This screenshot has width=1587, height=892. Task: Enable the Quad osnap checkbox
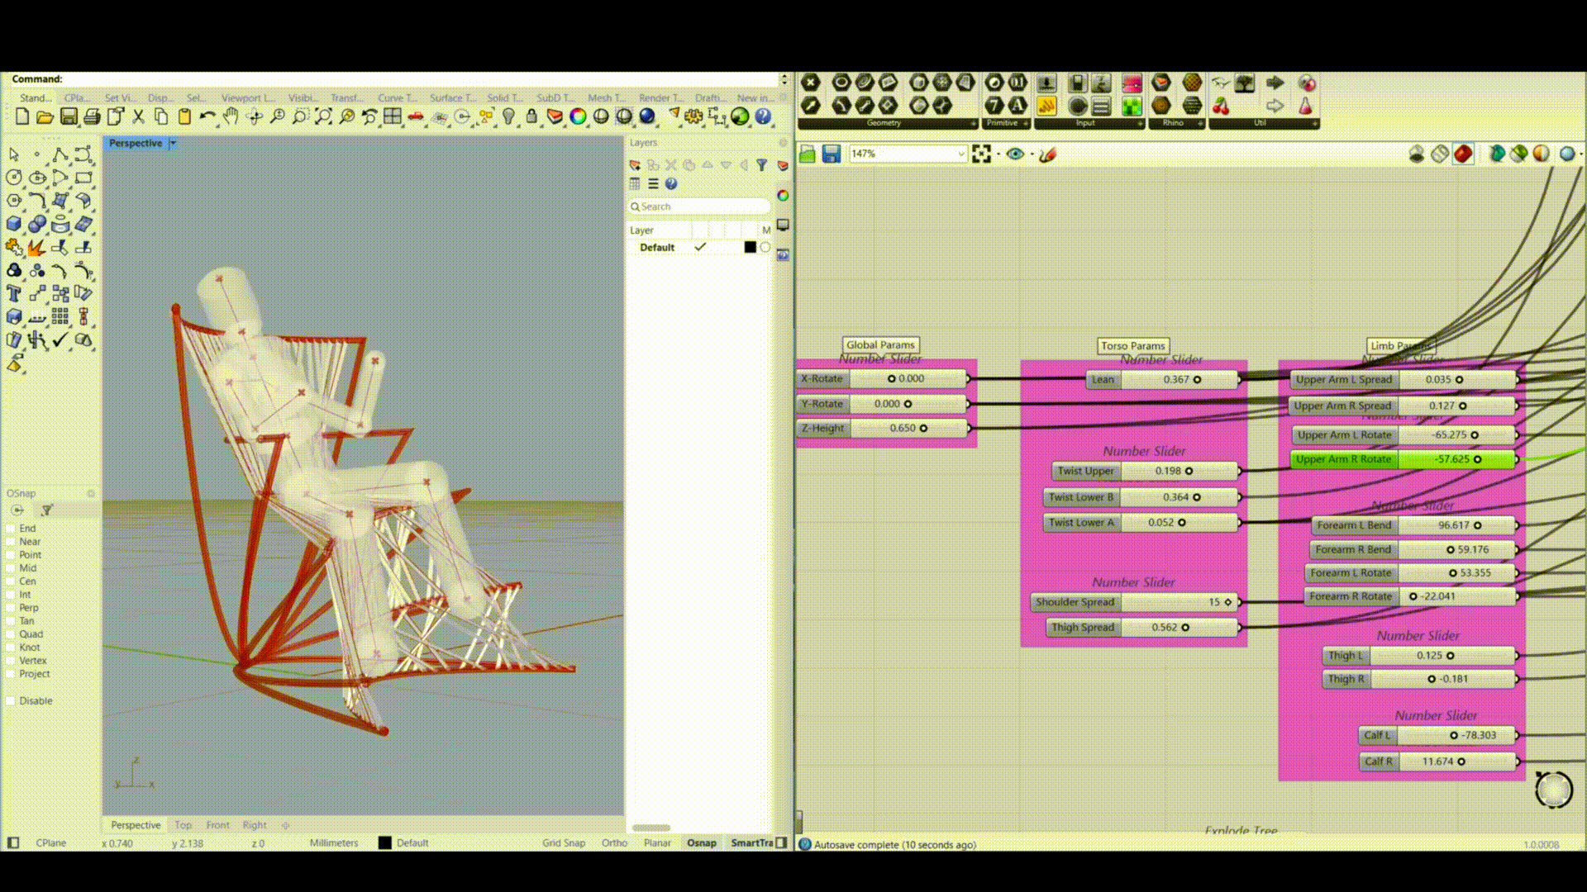pyautogui.click(x=11, y=634)
